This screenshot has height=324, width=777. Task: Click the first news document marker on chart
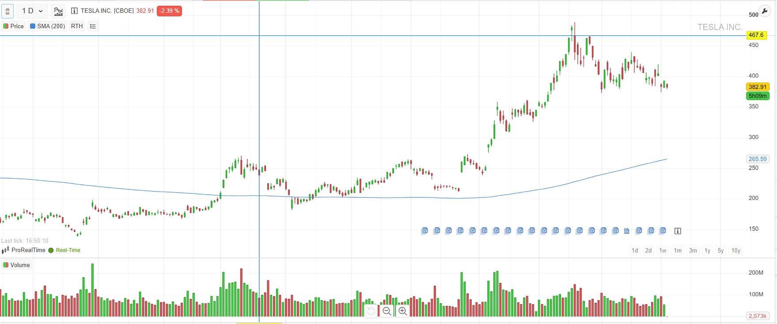[x=425, y=230]
